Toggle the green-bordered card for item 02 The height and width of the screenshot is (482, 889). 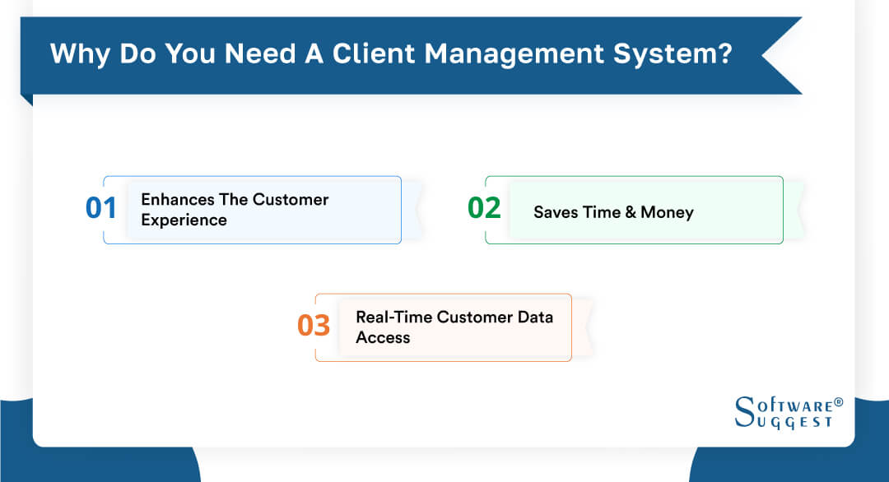(634, 211)
